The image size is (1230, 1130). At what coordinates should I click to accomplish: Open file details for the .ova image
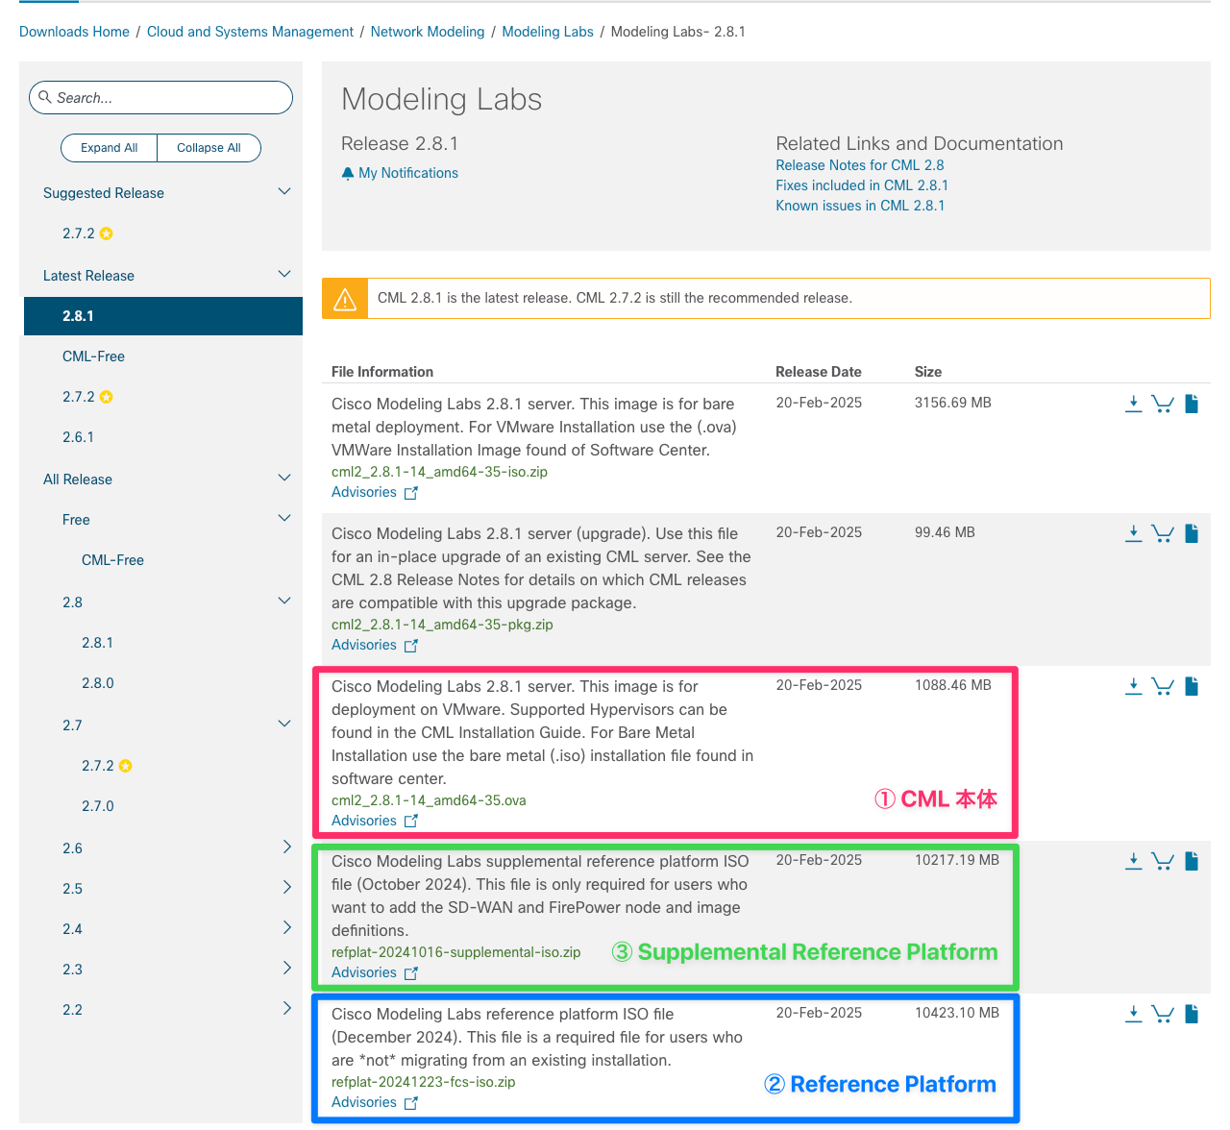(x=1192, y=686)
